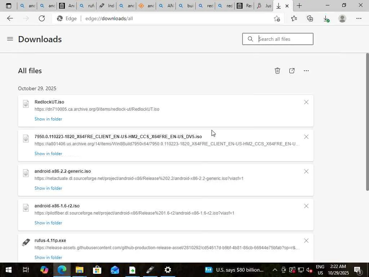This screenshot has height=277, width=369.
Task: Go back using the browser back arrow
Action: 10,18
